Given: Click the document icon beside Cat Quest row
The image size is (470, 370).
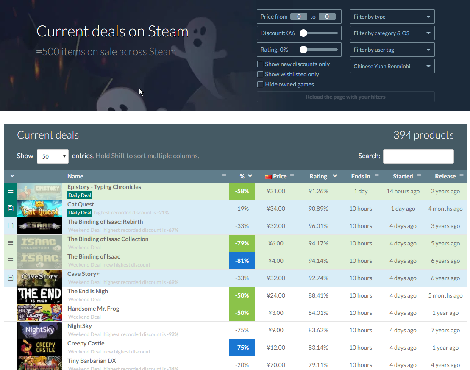Looking at the screenshot, I should point(11,208).
